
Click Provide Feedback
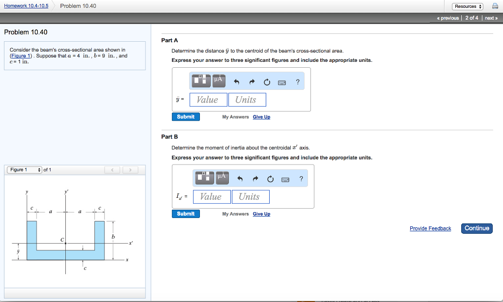[430, 228]
